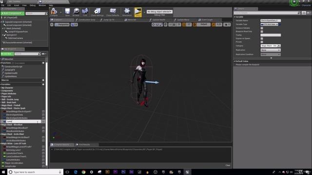
Task: Collapse the Variables section
Action: [x=1, y=84]
